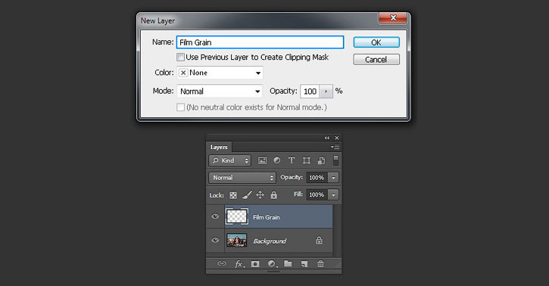Image resolution: width=549 pixels, height=286 pixels.
Task: Create a new group folder icon
Action: 288,263
